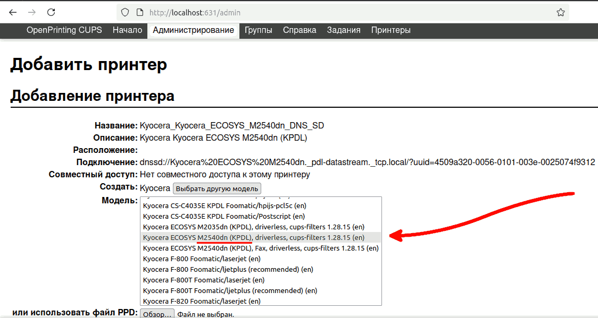Select Kyocera F-820 Foomatic/laserjet
Viewport: 598px width, 318px height.
(x=261, y=301)
